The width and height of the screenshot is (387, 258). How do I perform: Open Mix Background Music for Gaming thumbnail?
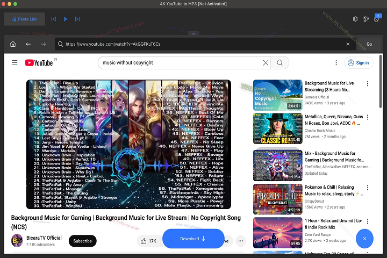click(278, 166)
